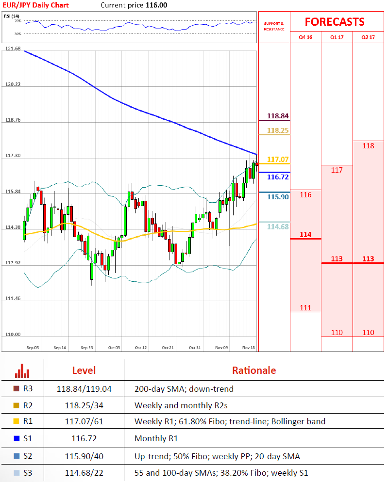Click the Weekly and monthly R2s rationale
This screenshot has height=482, width=388.
[x=181, y=405]
